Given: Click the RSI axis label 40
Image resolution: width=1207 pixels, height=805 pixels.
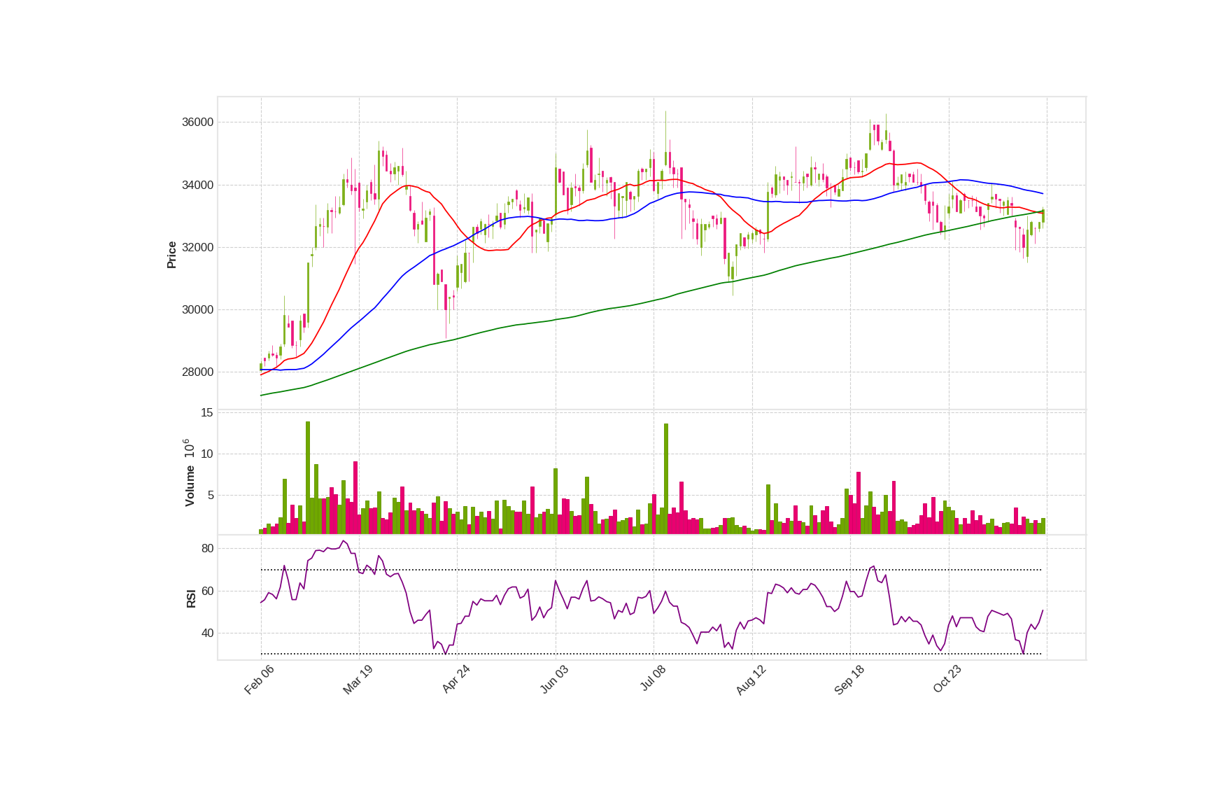Looking at the screenshot, I should point(207,633).
